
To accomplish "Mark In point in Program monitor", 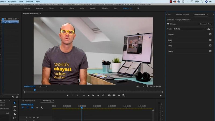I will point(73,95).
